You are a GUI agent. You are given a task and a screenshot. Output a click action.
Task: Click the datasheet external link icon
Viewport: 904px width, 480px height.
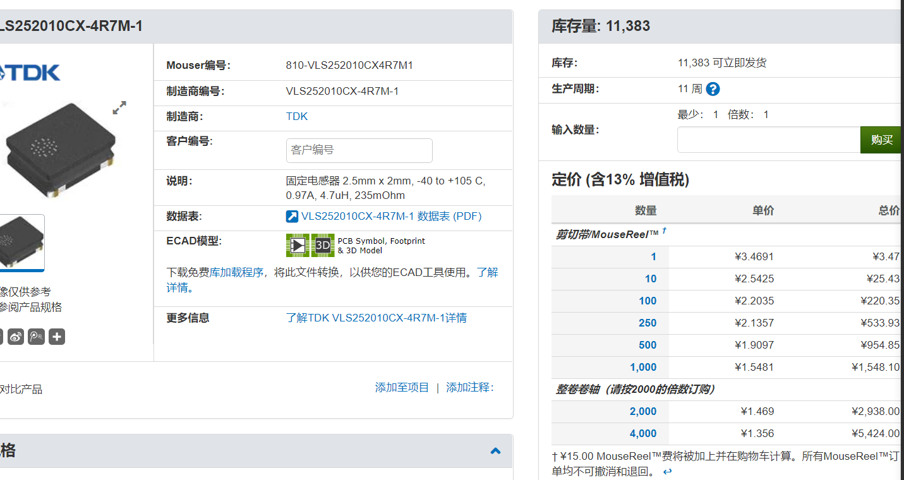coord(292,217)
